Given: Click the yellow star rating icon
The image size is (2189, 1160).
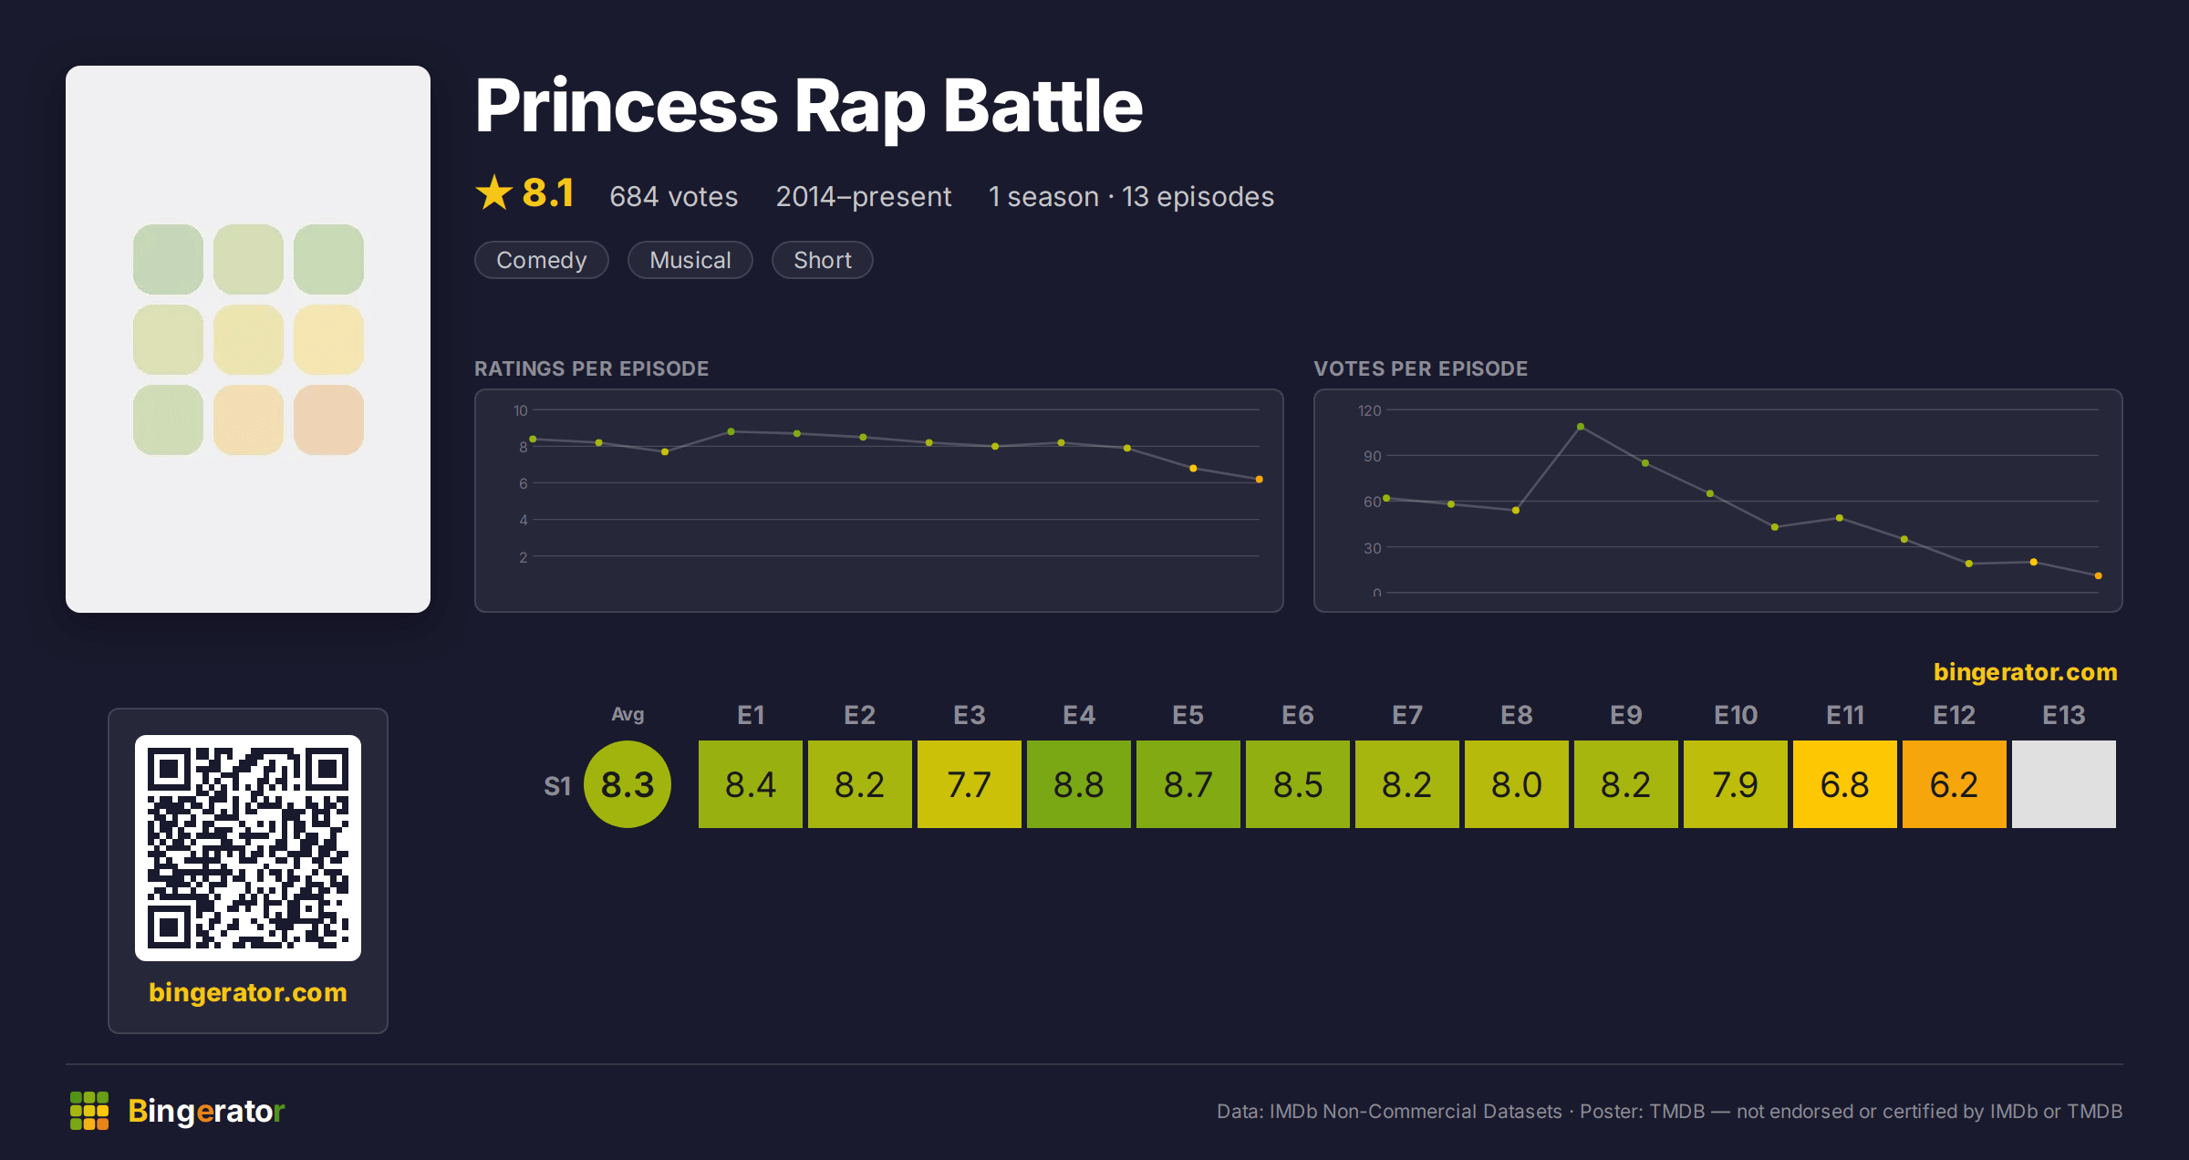Looking at the screenshot, I should click(494, 192).
